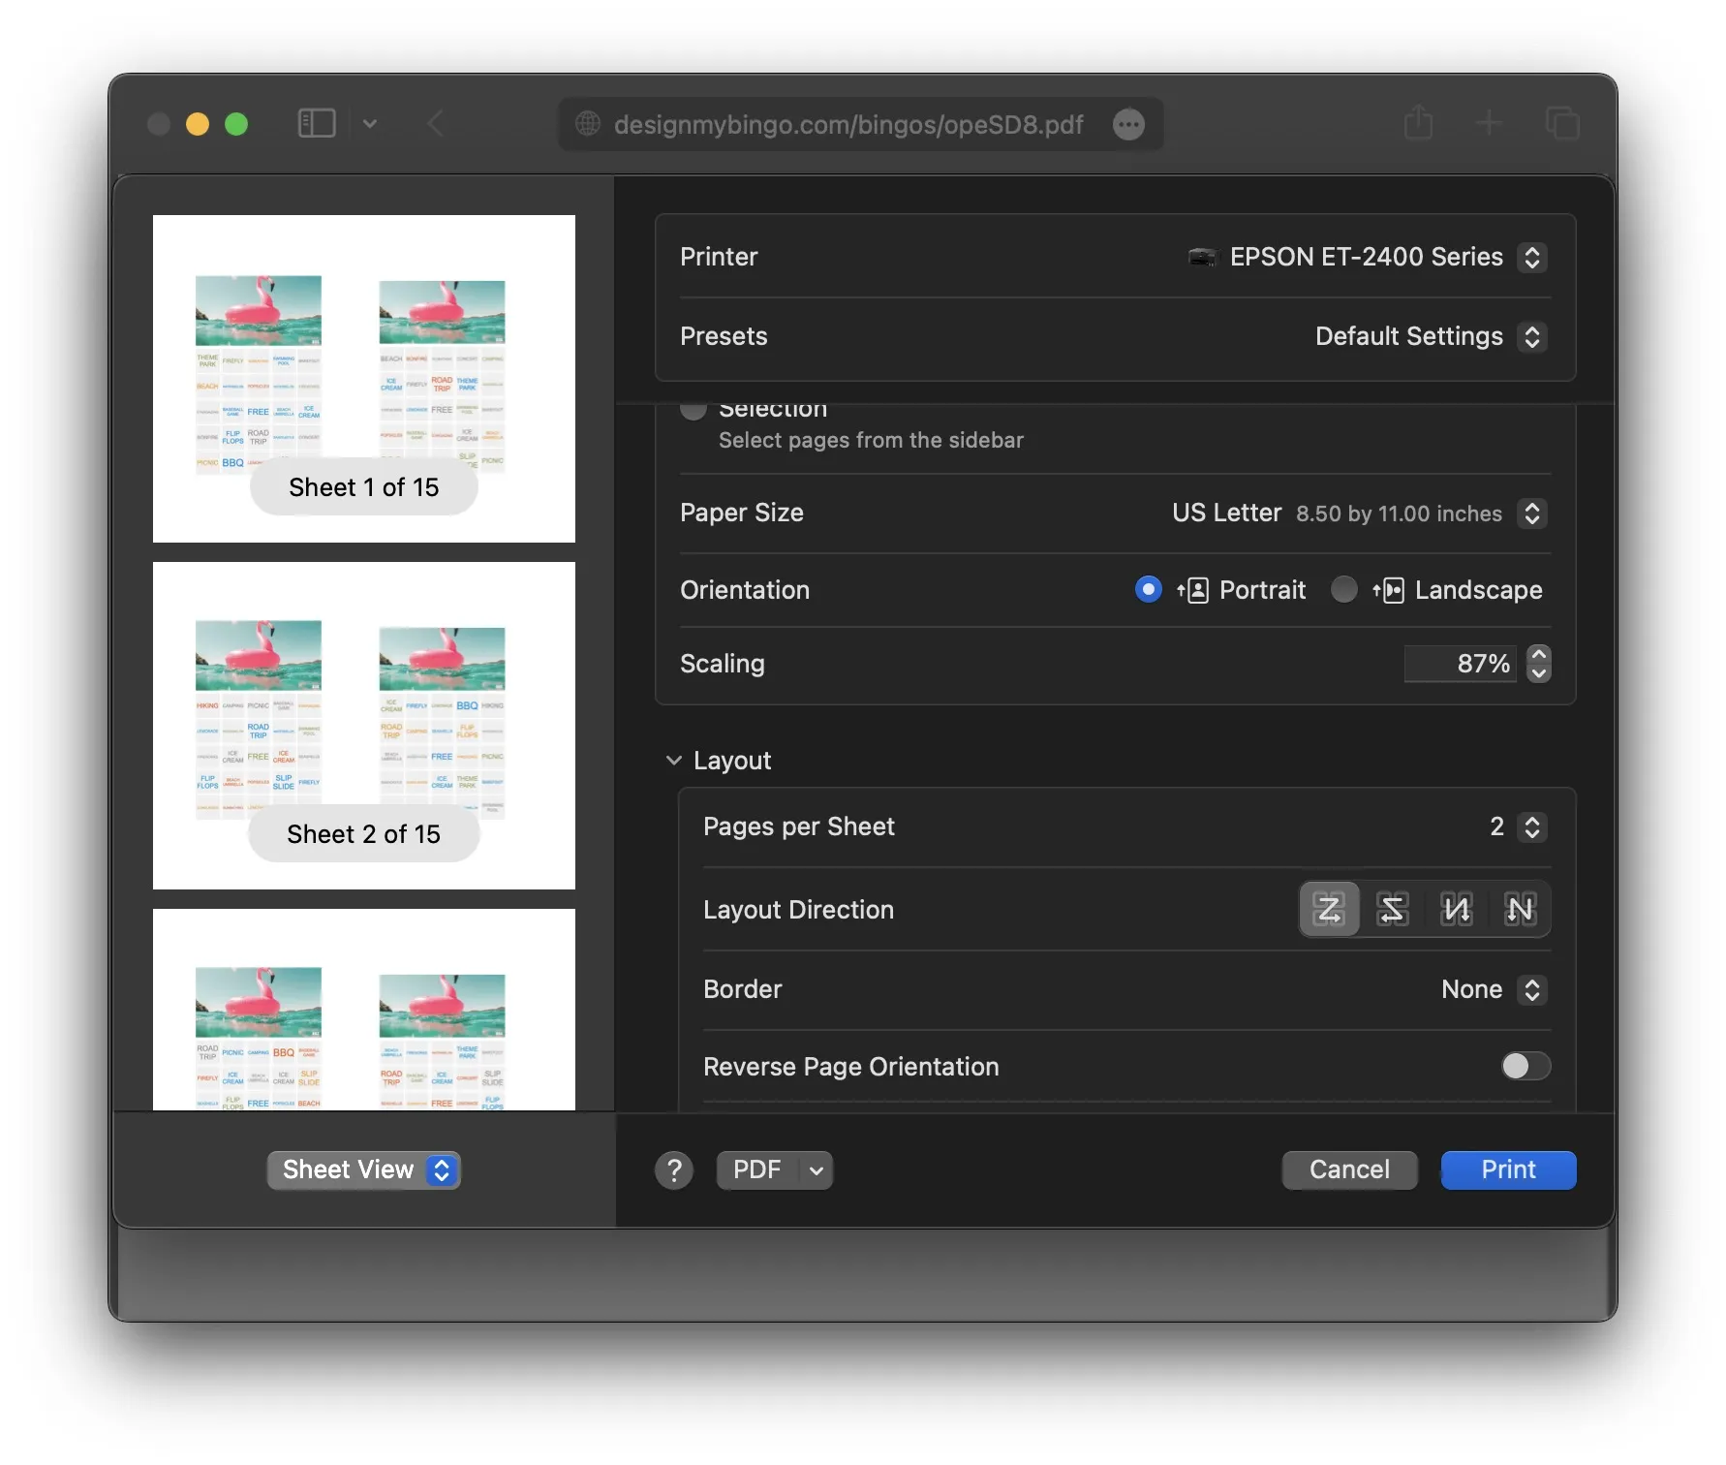The width and height of the screenshot is (1726, 1465).
Task: Open the PDF options menu arrow
Action: click(x=816, y=1169)
